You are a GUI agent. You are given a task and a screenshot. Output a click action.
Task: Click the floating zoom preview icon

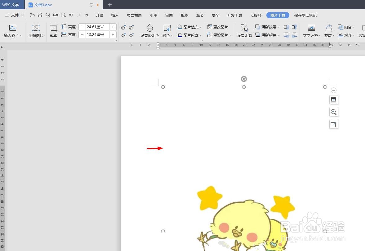click(x=334, y=112)
